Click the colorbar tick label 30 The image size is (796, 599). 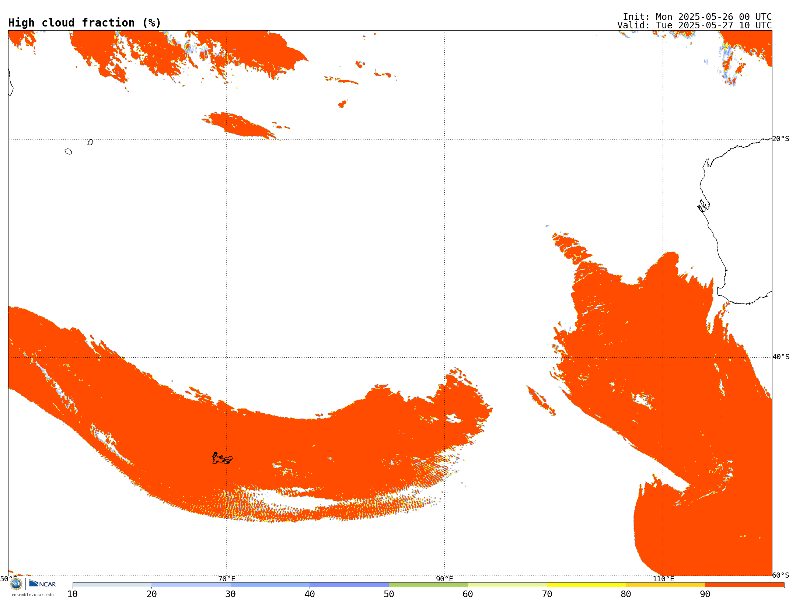point(231,594)
